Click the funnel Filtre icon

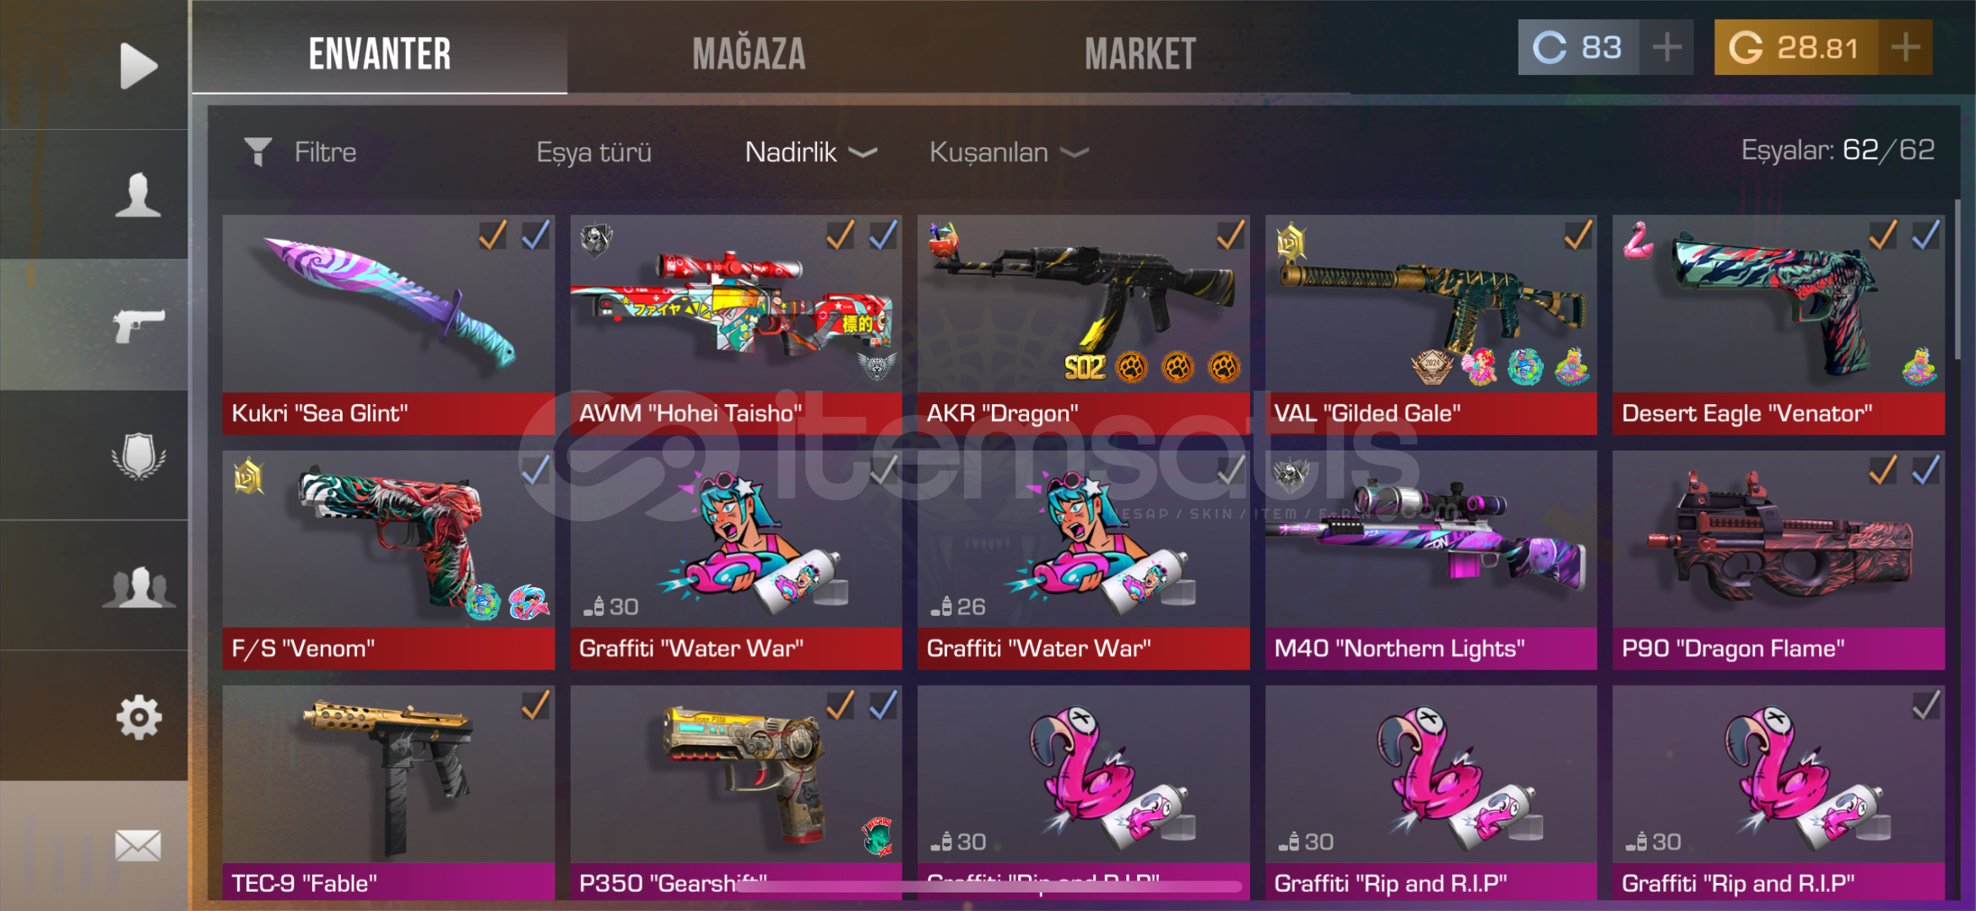tap(257, 152)
